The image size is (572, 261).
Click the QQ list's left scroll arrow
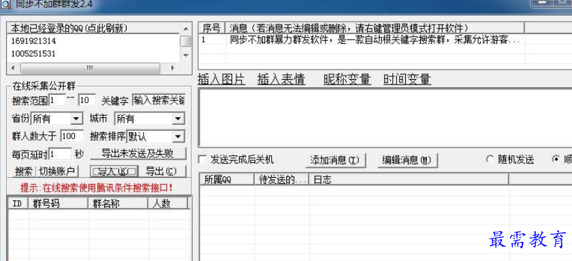[x=13, y=68]
